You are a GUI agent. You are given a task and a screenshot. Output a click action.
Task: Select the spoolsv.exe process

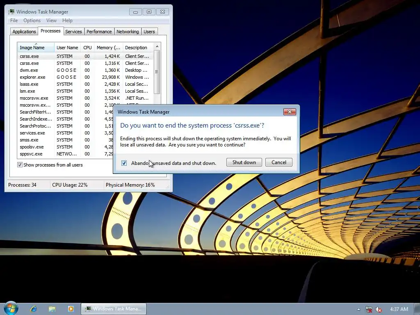65,147
